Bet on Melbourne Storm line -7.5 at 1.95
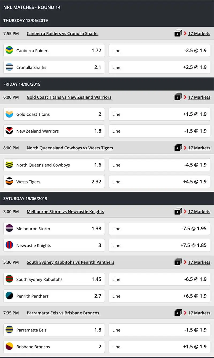Image resolution: width=214 pixels, height=358 pixels. [x=159, y=228]
